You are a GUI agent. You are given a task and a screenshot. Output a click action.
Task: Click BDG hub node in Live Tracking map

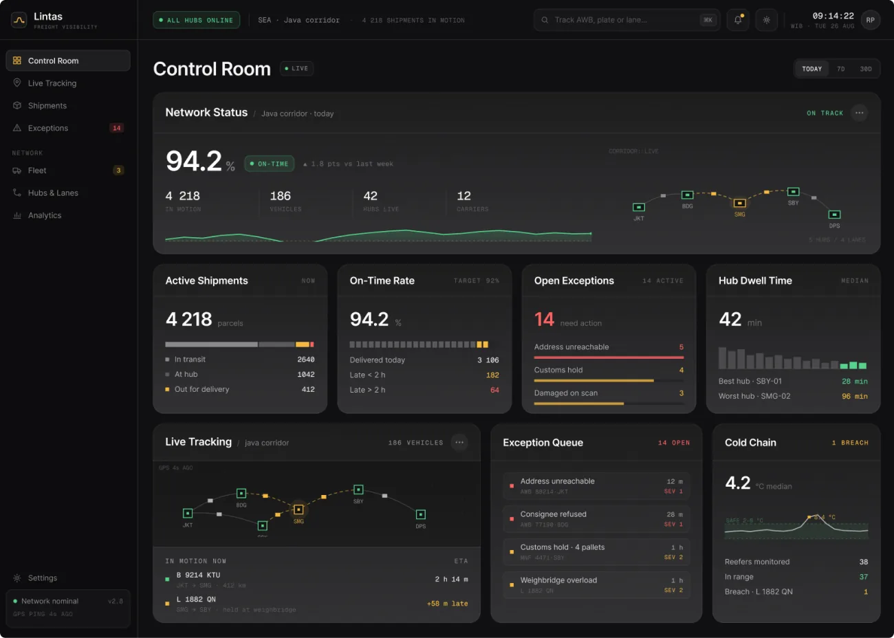point(241,494)
